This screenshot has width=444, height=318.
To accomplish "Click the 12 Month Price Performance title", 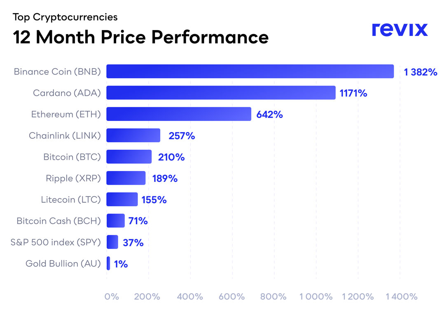I will (x=140, y=37).
